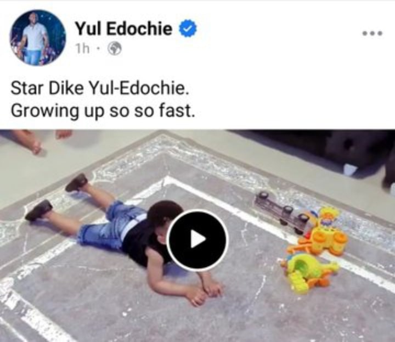Click the child's black shoes in the video
Viewport: 395px width, 342px height.
pyautogui.click(x=58, y=197)
